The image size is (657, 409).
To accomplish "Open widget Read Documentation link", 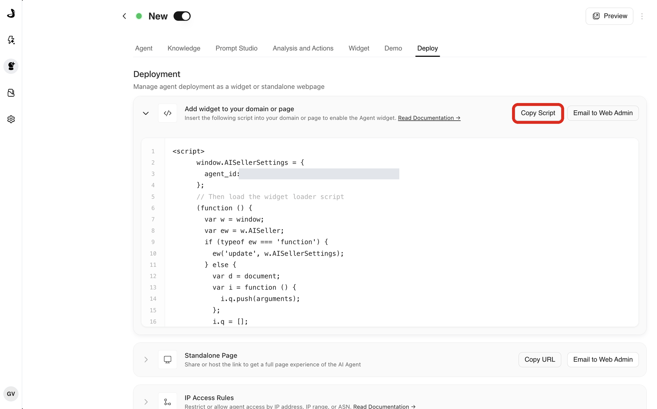I will 429,118.
